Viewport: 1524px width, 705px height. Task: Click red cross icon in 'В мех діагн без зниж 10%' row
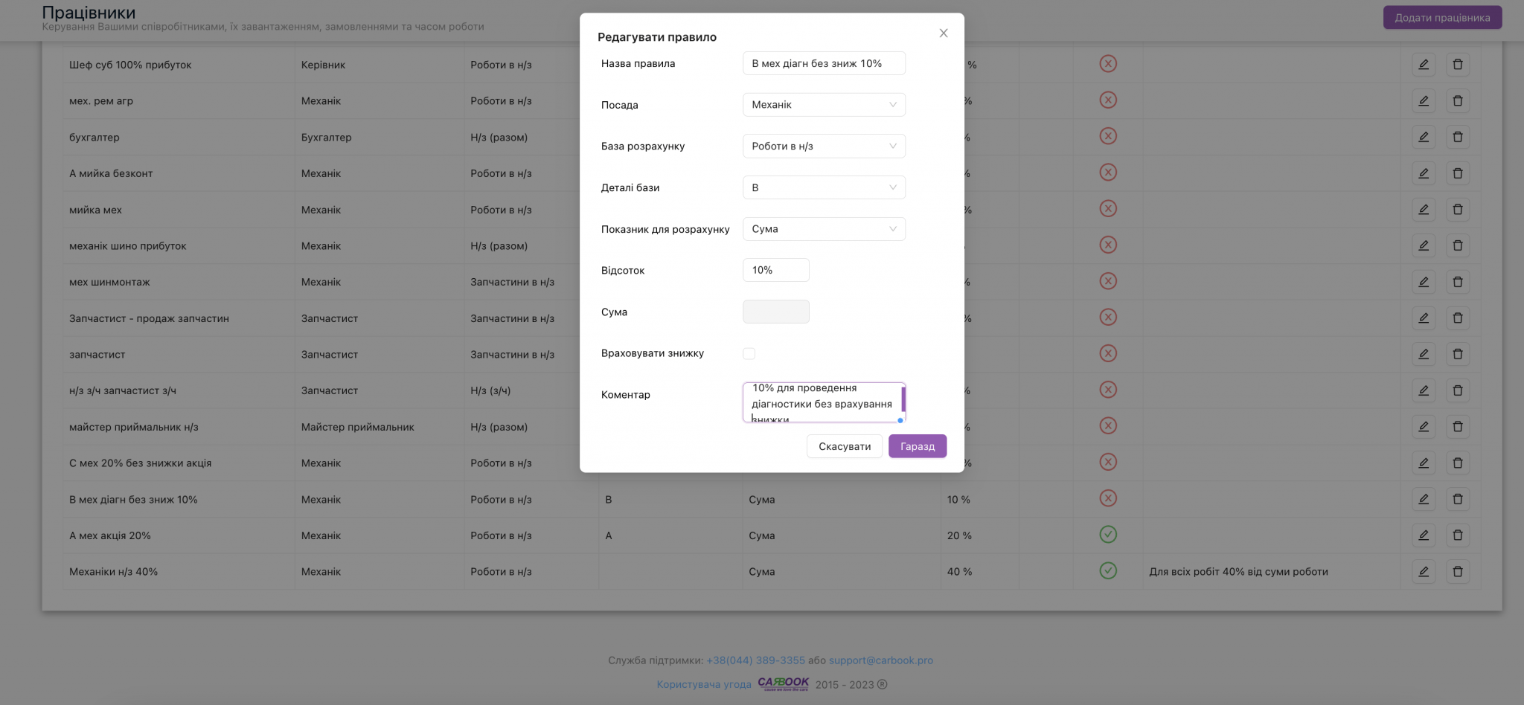1108,498
